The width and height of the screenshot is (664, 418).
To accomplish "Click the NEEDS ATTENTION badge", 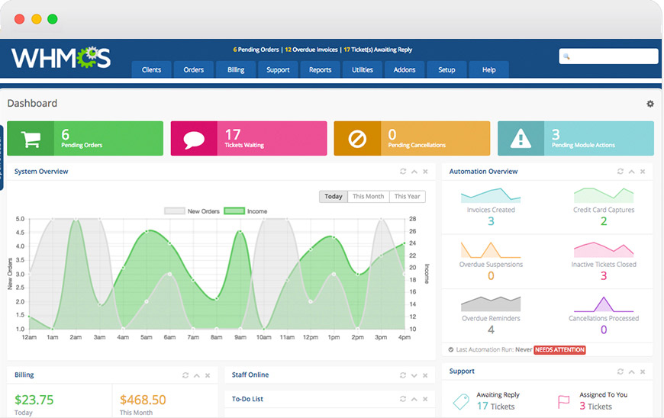I will point(559,350).
